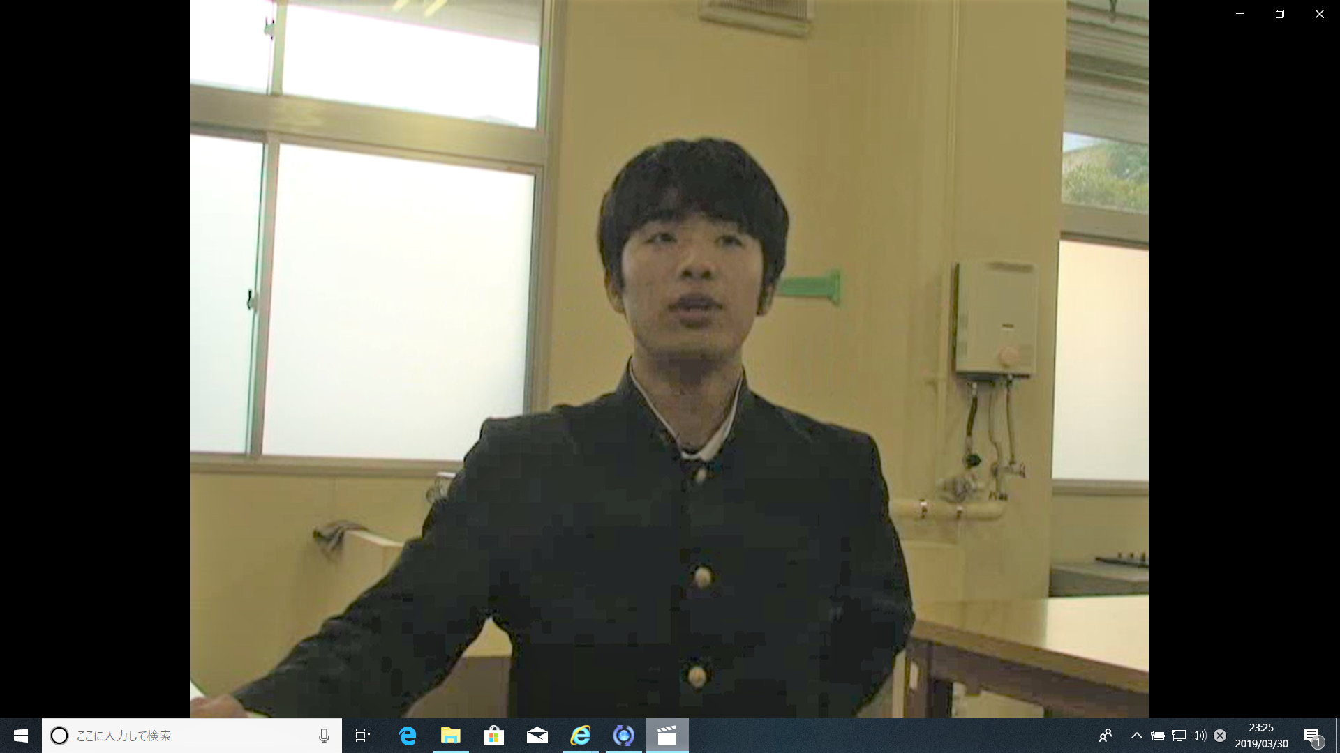Check battery status in the system tray
Viewport: 1340px width, 753px height.
[x=1158, y=736]
